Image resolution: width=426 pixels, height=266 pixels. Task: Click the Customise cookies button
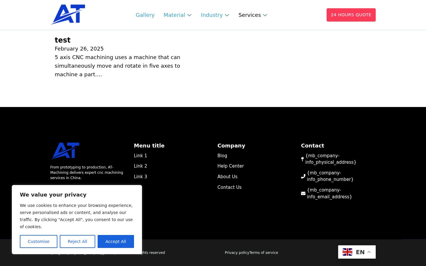[x=38, y=241]
